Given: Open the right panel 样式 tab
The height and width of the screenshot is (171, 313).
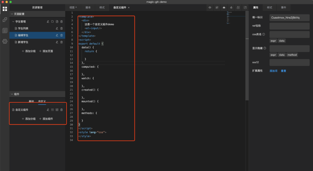Looking at the screenshot, I should tap(270, 8).
